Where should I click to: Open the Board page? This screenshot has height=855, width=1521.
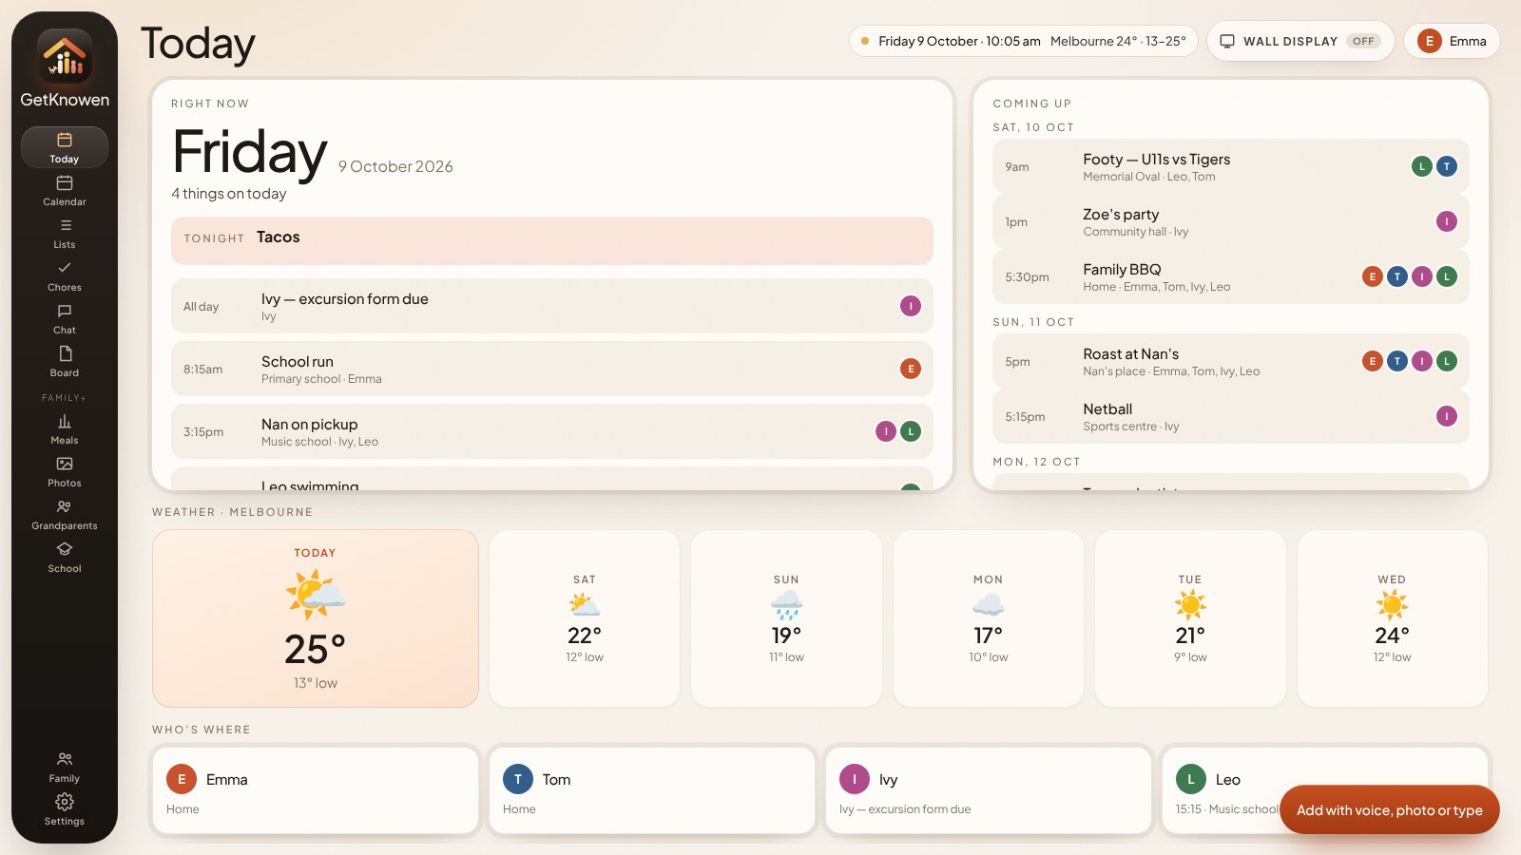coord(65,361)
